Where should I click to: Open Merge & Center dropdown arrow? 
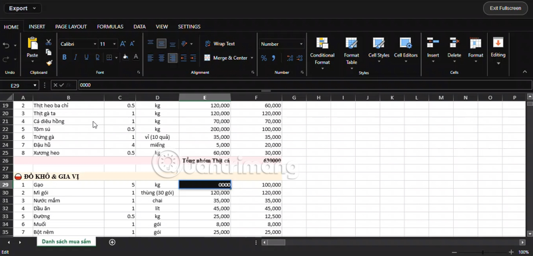[252, 58]
